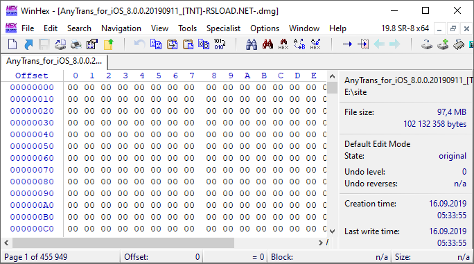Open the Tools menu
The width and height of the screenshot is (474, 264).
coord(187,28)
